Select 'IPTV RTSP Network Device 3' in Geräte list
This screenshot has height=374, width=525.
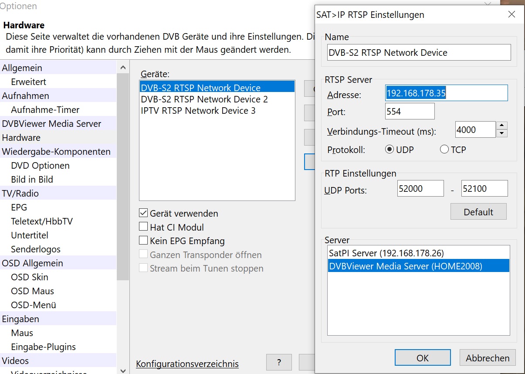click(217, 110)
